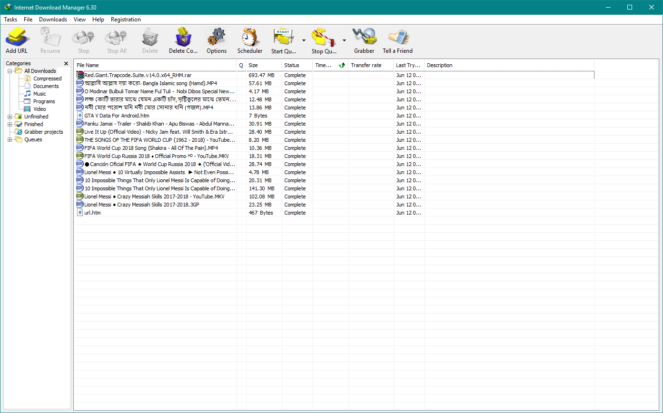Click the video icon beside Panku Jamai trailer
This screenshot has height=413, width=663.
(x=80, y=124)
